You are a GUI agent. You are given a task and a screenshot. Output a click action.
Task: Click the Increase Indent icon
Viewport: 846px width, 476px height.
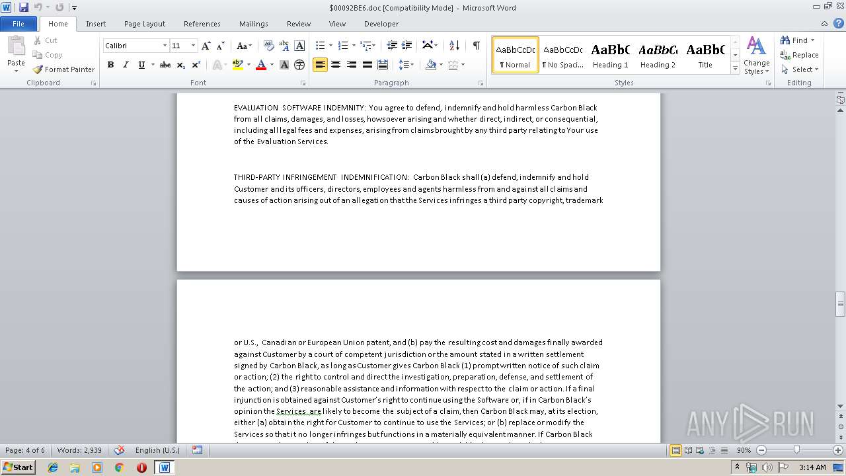(x=407, y=46)
